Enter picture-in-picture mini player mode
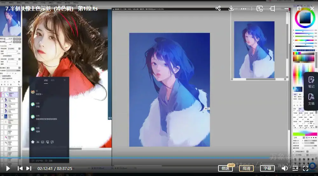Screen dimensions: 318x176 [x=260, y=9]
